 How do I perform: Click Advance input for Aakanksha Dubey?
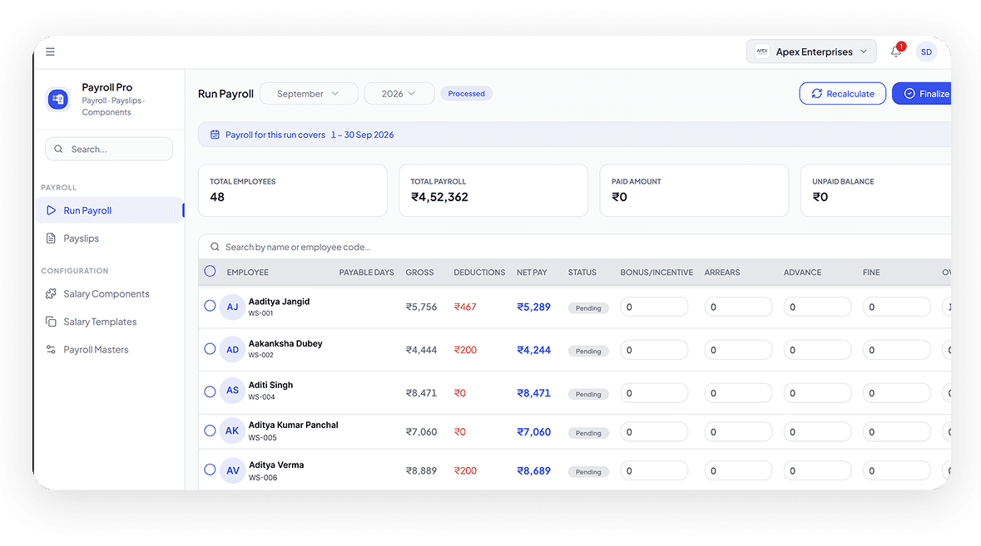pos(817,350)
